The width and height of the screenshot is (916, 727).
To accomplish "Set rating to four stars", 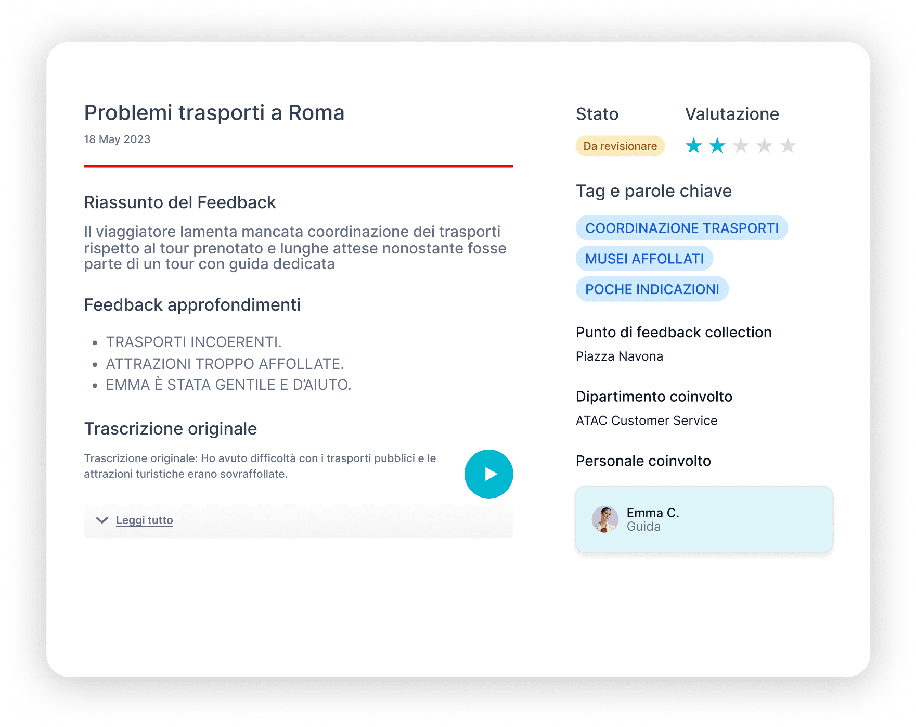I will tap(764, 146).
